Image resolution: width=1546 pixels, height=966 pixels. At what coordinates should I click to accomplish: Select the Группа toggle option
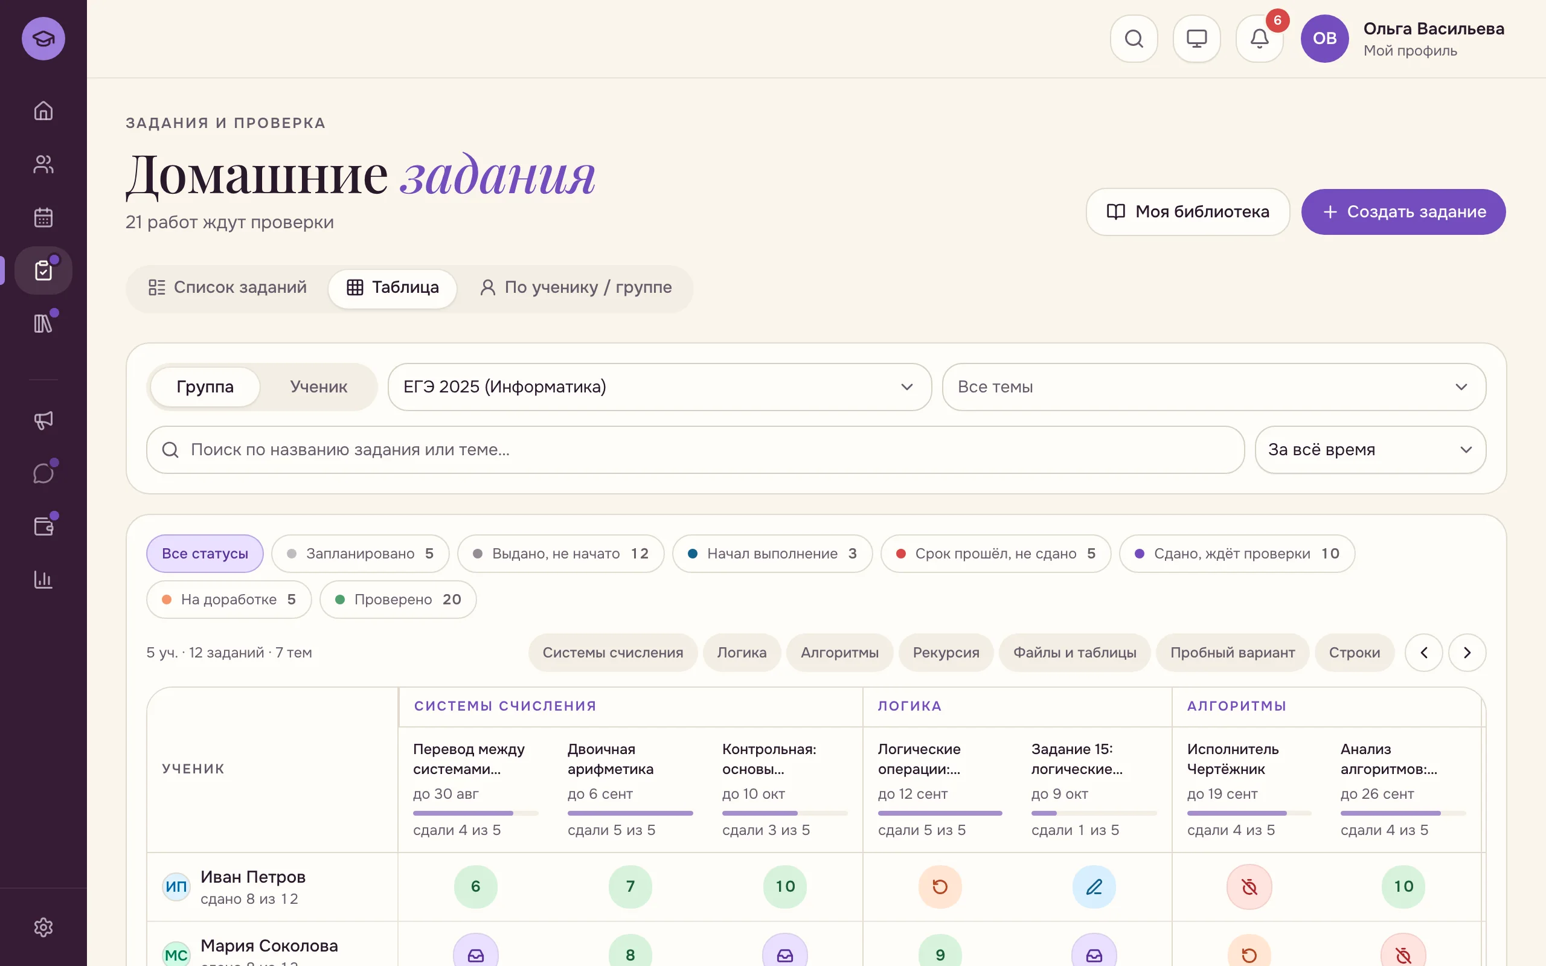coord(205,386)
